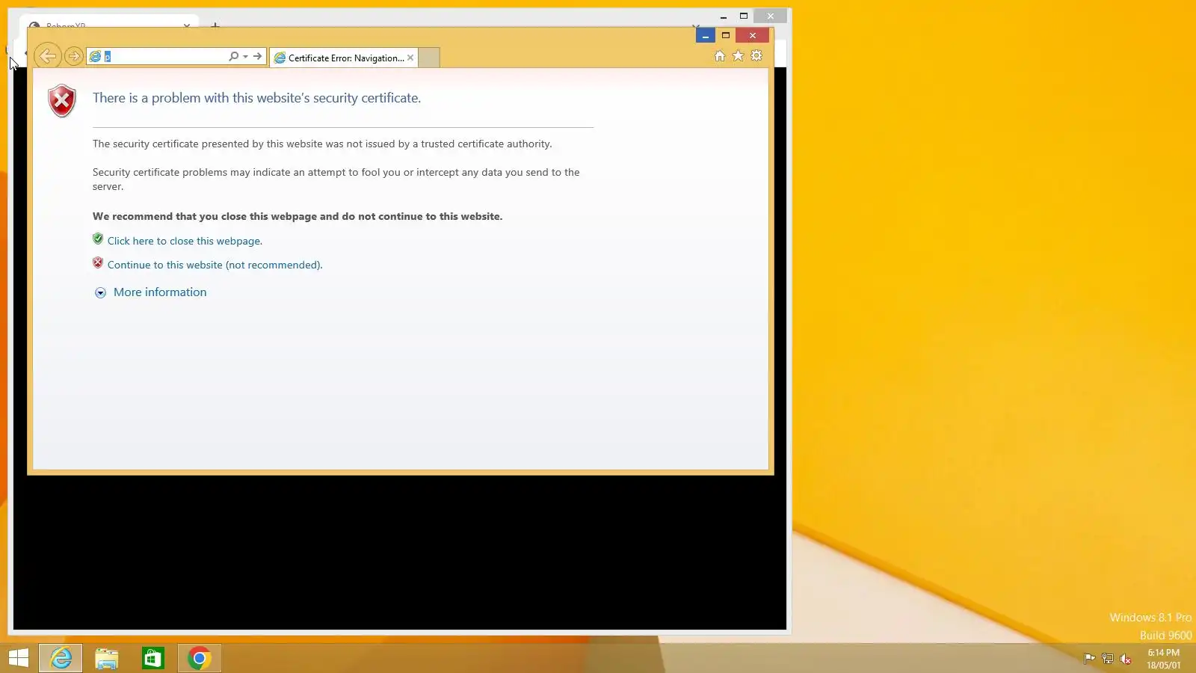Minimize the Internet Explorer window

click(x=706, y=35)
